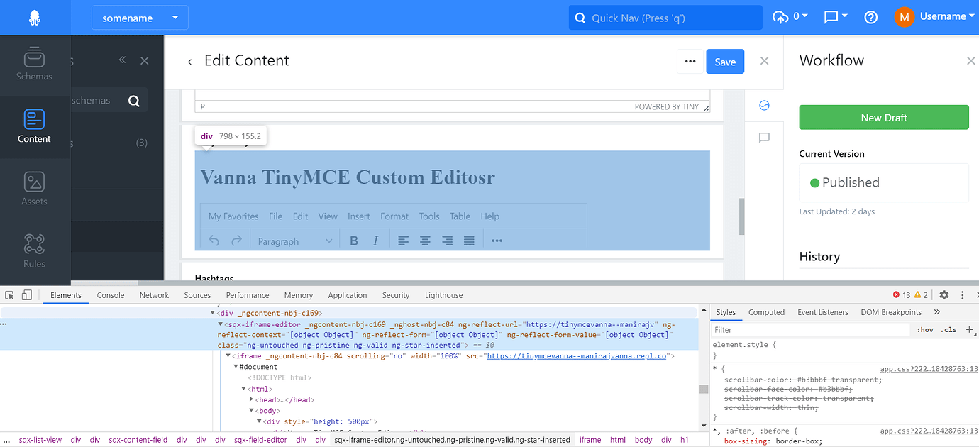Collapse the iframe DOM node
Viewport: 979px width, 447px height.
point(228,356)
